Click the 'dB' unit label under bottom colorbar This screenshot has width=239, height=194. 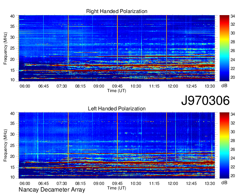[x=224, y=183]
